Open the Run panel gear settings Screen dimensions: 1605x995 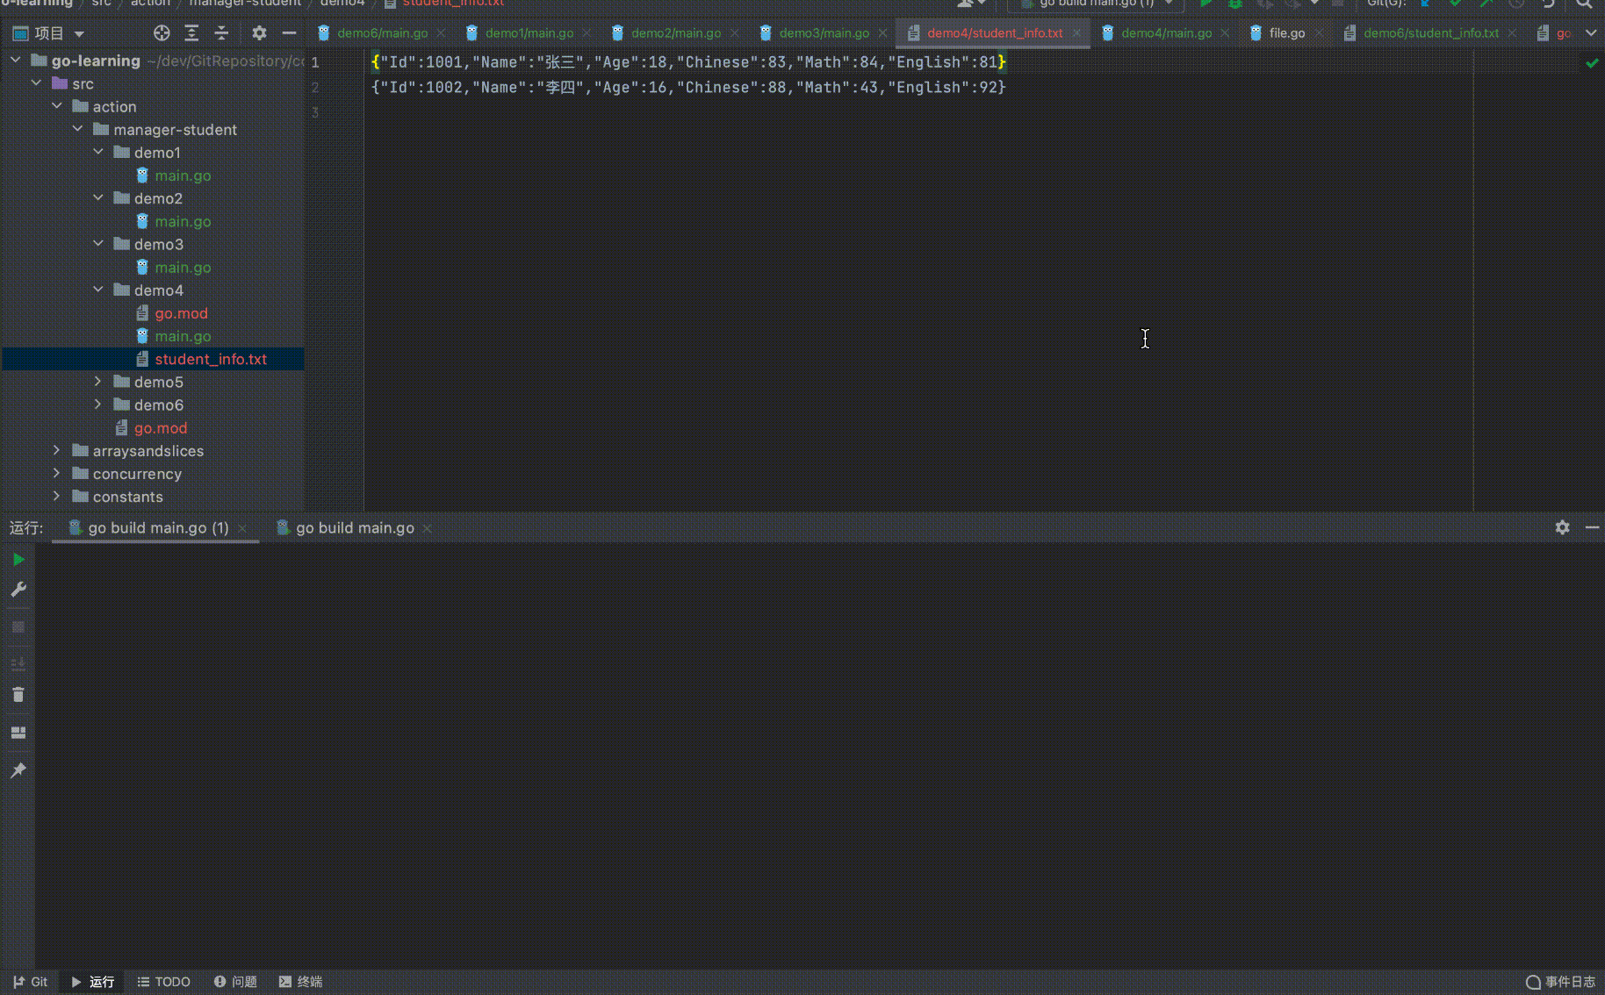(1562, 527)
